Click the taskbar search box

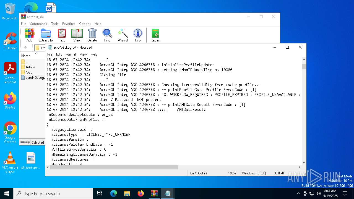53,193
